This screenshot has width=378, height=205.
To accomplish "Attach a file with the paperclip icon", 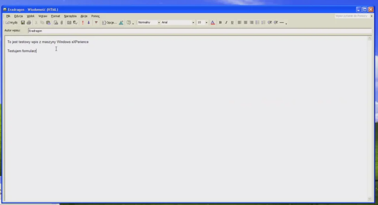I will pyautogui.click(x=62, y=23).
